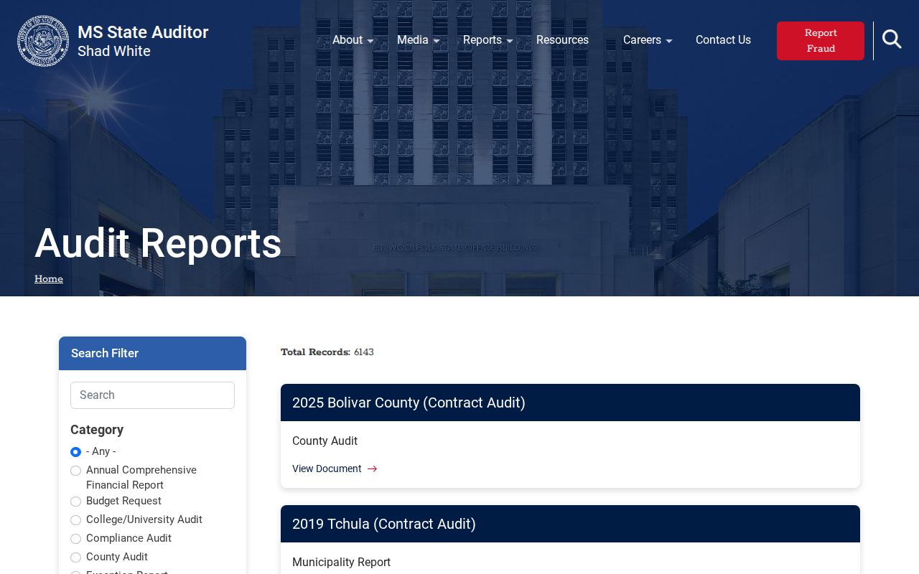The height and width of the screenshot is (574, 919).
Task: Click the County Audit label in Bolivar card
Action: pos(325,441)
